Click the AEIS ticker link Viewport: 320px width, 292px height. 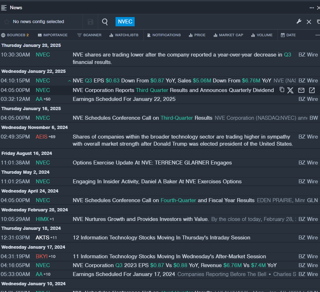coord(41,137)
